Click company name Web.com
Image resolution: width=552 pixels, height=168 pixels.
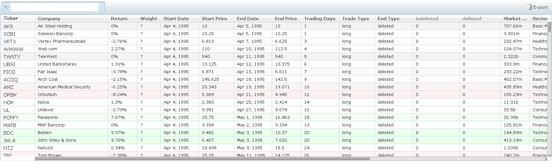[47, 49]
